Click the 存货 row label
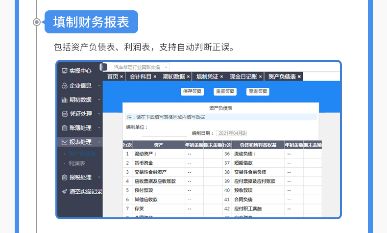The image size is (387, 233). point(139,208)
